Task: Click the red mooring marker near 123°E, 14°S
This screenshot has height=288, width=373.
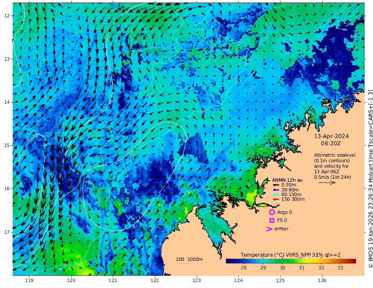Action: pos(203,111)
